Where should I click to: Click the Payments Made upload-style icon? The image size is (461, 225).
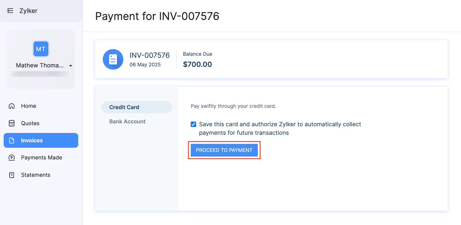(11, 158)
